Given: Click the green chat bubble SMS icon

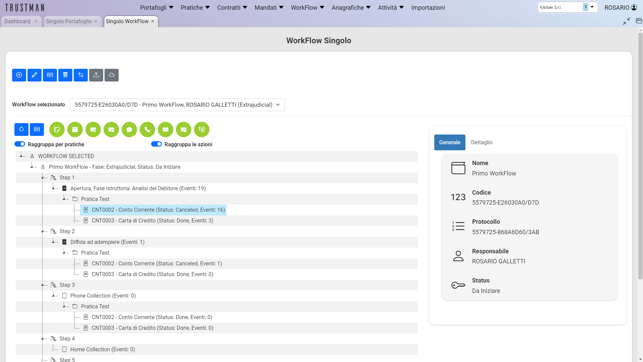Looking at the screenshot, I should tap(129, 130).
